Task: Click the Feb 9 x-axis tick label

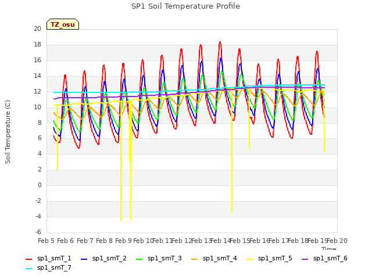Action: pos(123,241)
